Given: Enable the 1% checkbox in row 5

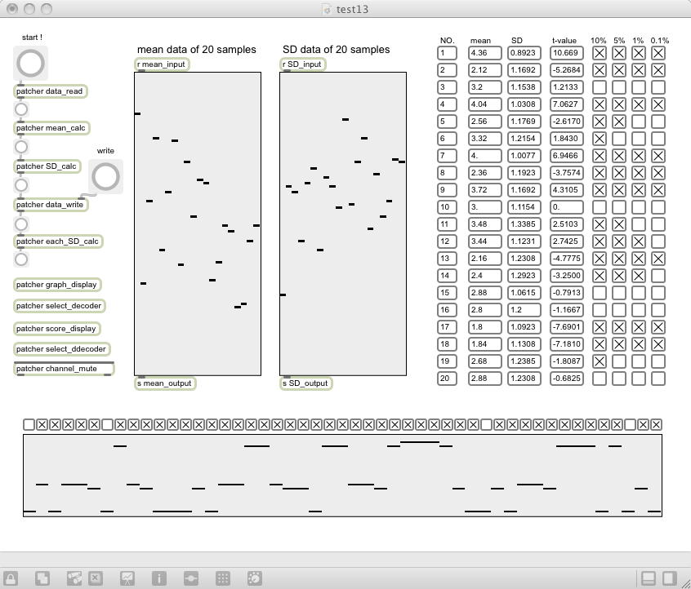Looking at the screenshot, I should point(639,122).
